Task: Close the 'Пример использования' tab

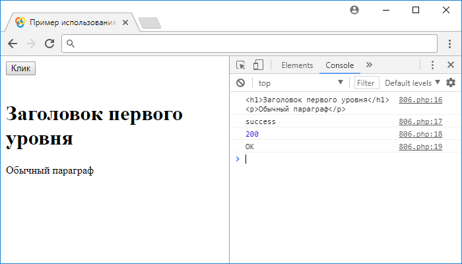Action: (x=125, y=22)
